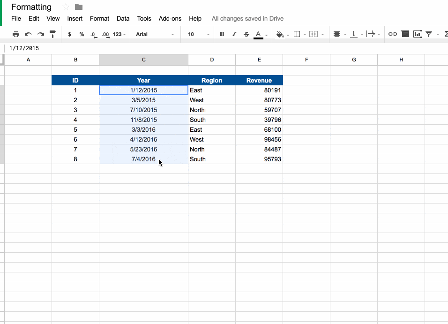448x324 pixels.
Task: Insert a chart from the toolbar
Action: (417, 34)
